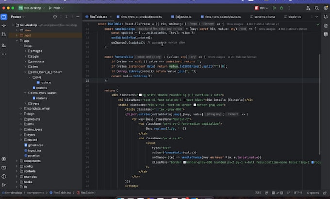Image resolution: width=330 pixels, height=199 pixels.
Task: Click white color swatch before bg-white
Action: (x=140, y=95)
